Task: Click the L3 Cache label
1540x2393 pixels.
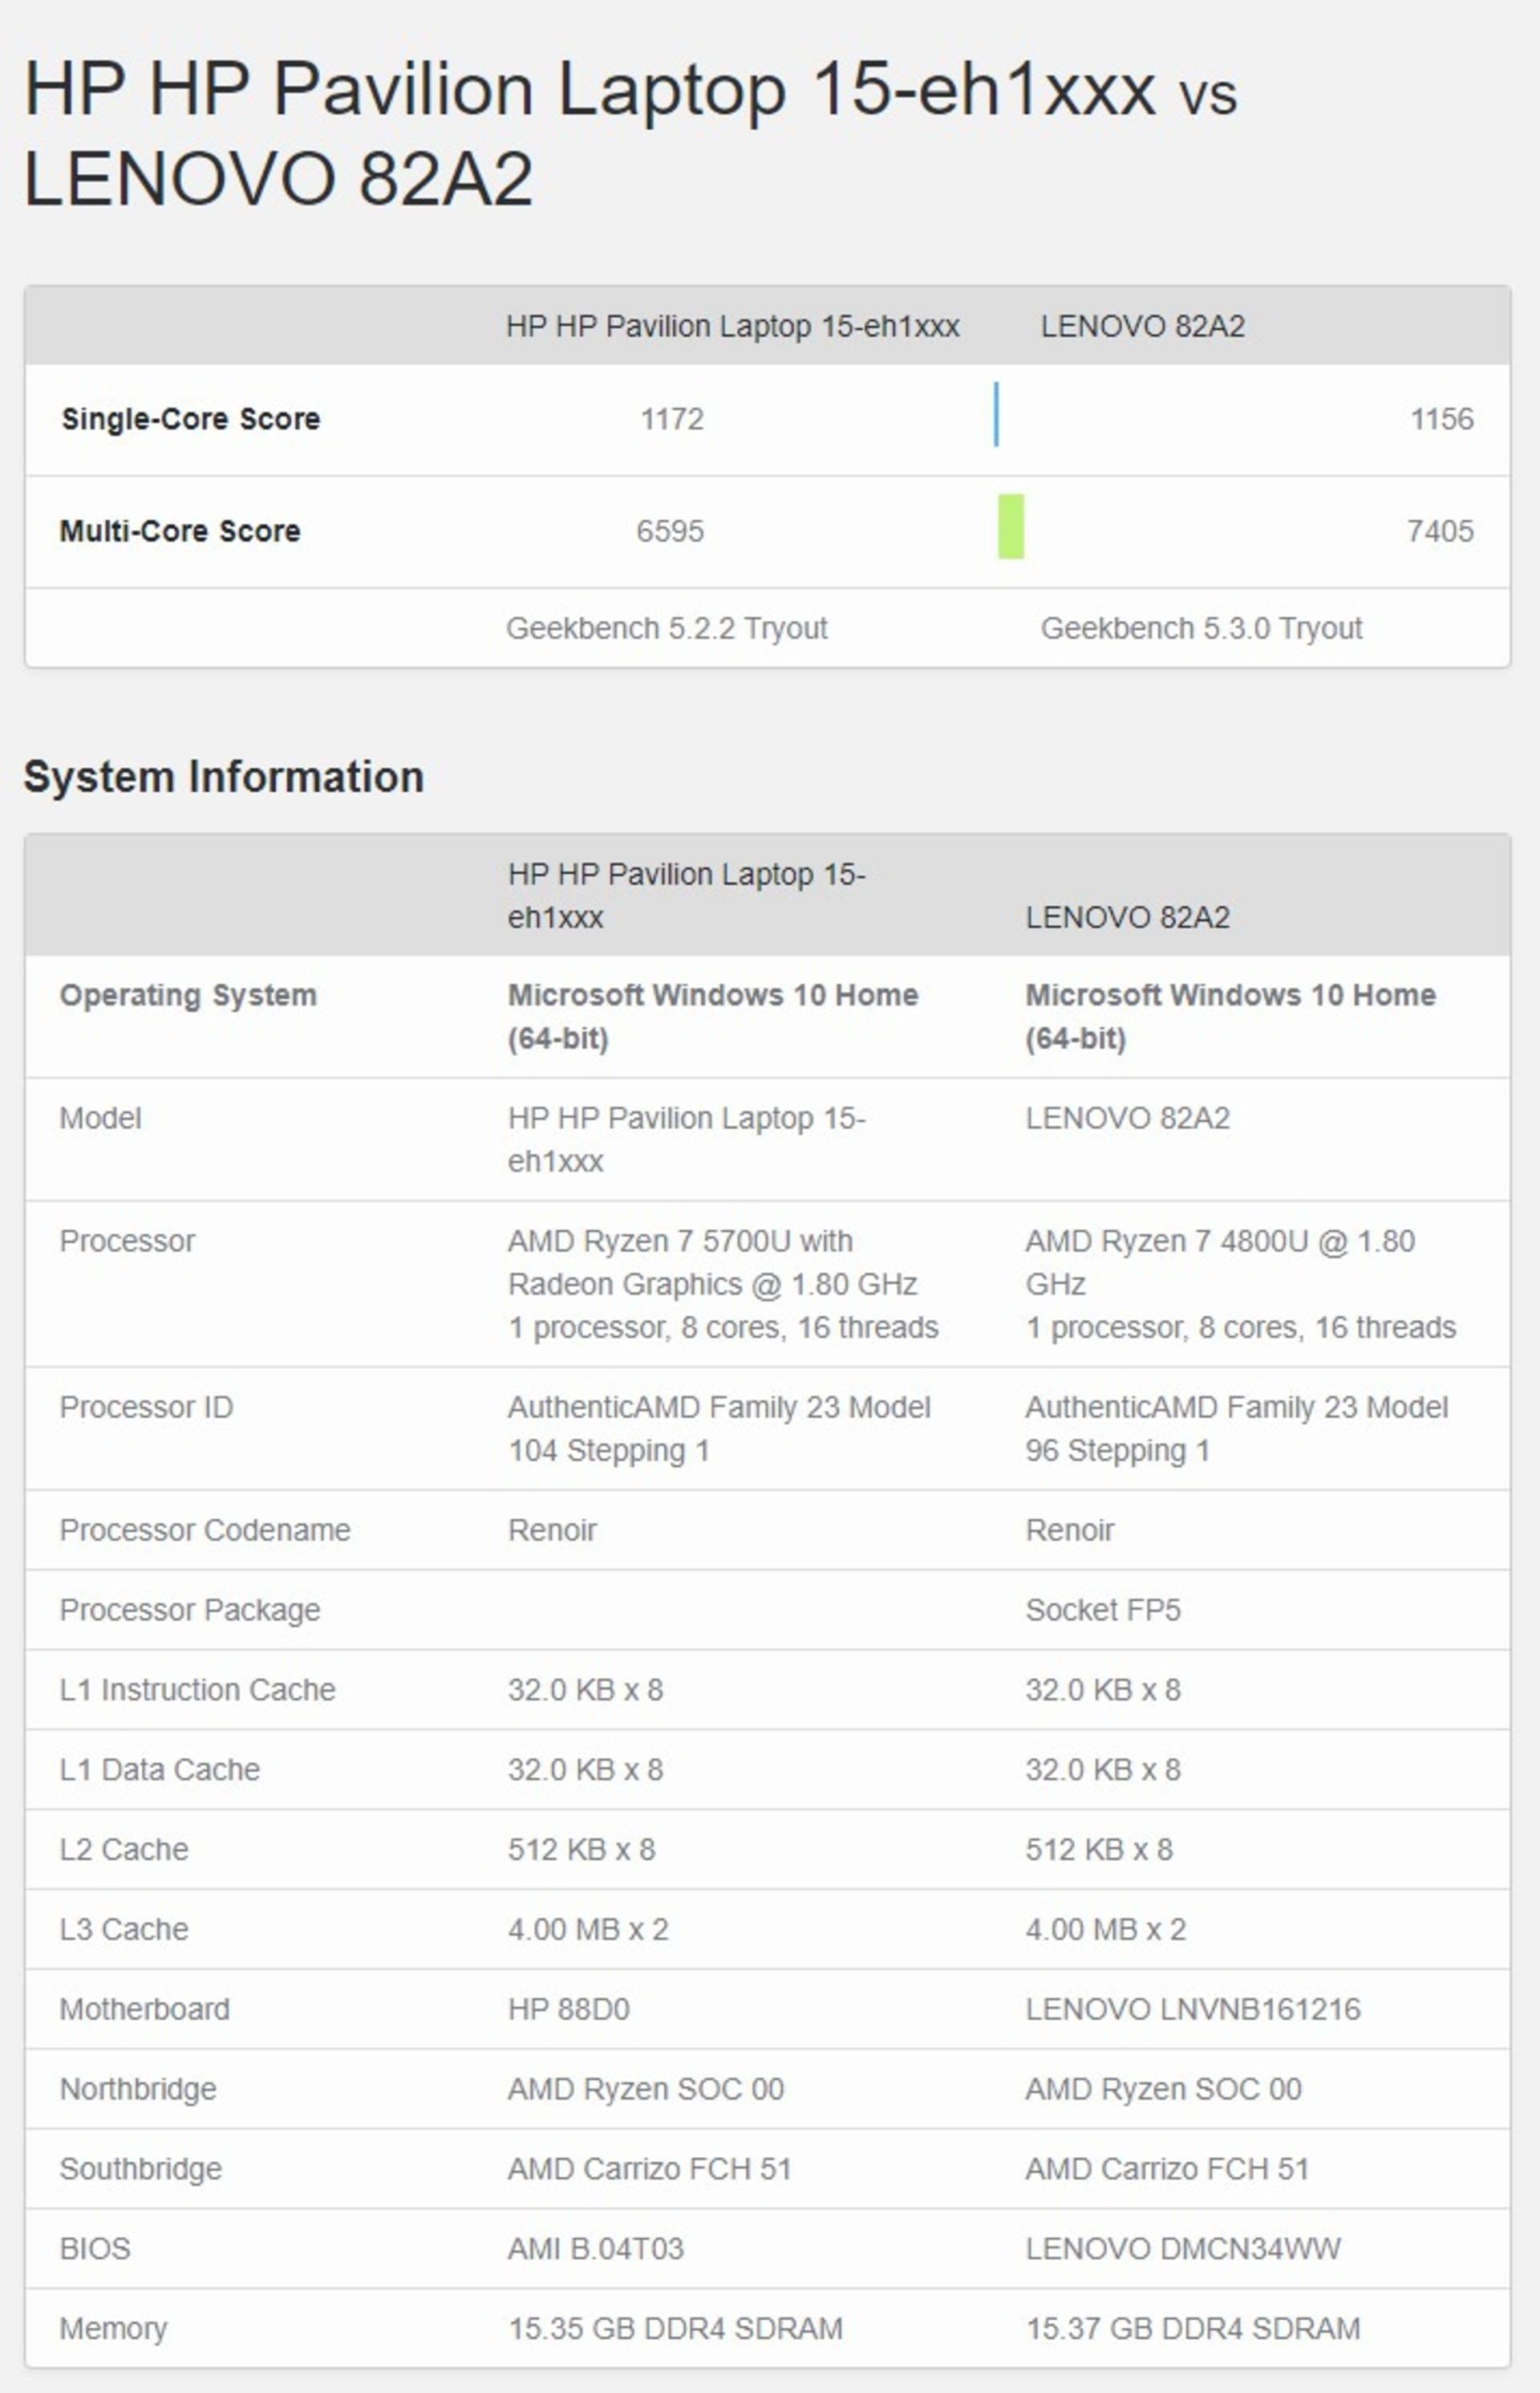Action: [x=124, y=1929]
